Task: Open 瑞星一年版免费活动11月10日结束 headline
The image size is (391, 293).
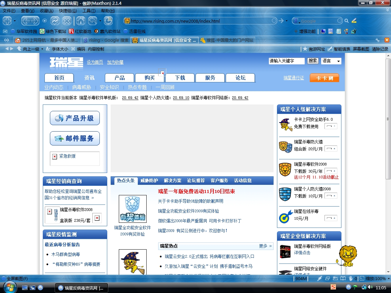Action: coord(197,191)
